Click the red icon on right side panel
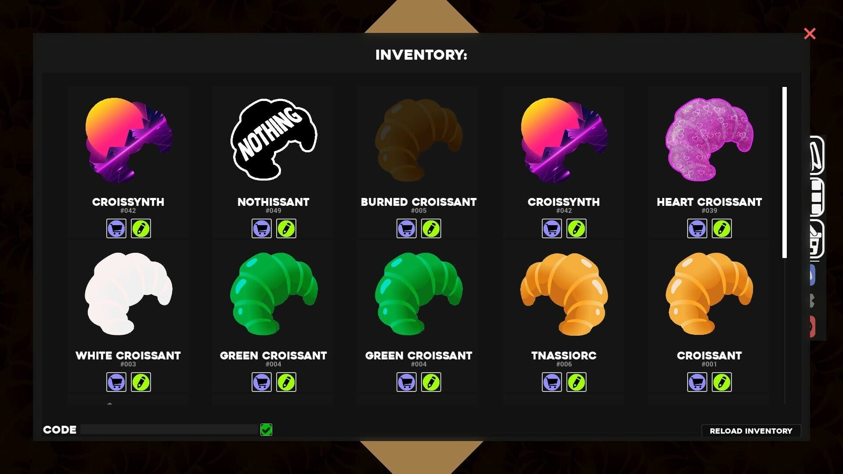 coord(812,327)
